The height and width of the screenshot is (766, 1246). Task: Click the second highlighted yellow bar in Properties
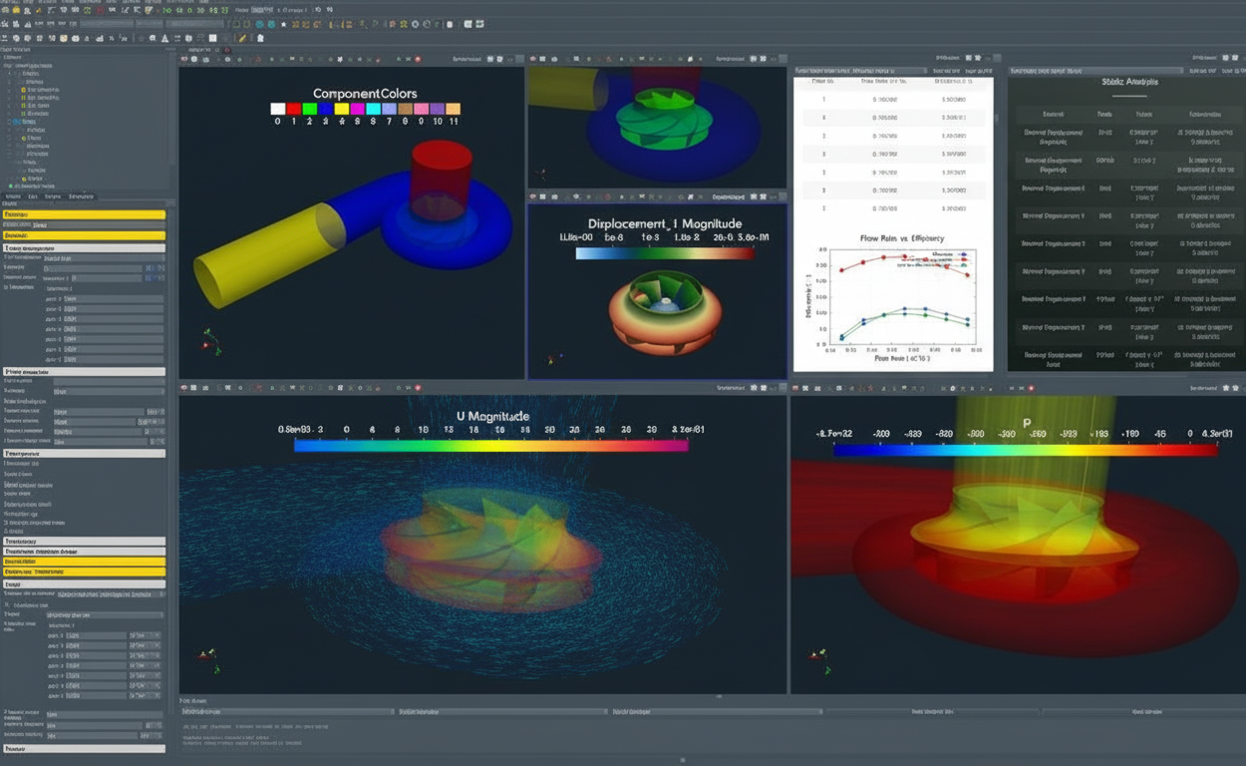tap(85, 235)
